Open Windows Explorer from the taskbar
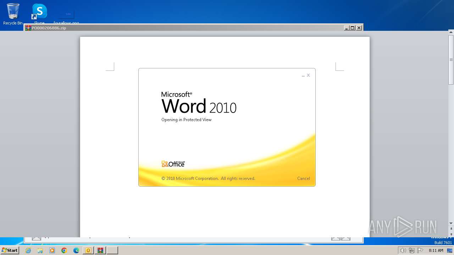454x255 pixels. pyautogui.click(x=40, y=250)
